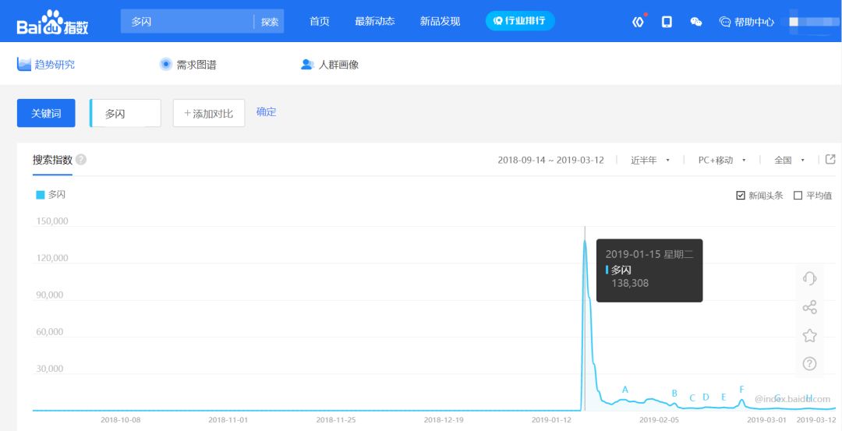Click the 138,308 tooltip value

coord(630,283)
